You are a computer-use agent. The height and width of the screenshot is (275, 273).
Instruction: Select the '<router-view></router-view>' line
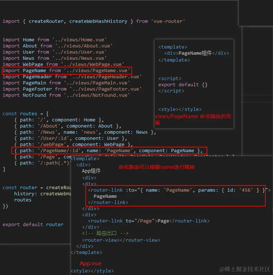(121, 240)
